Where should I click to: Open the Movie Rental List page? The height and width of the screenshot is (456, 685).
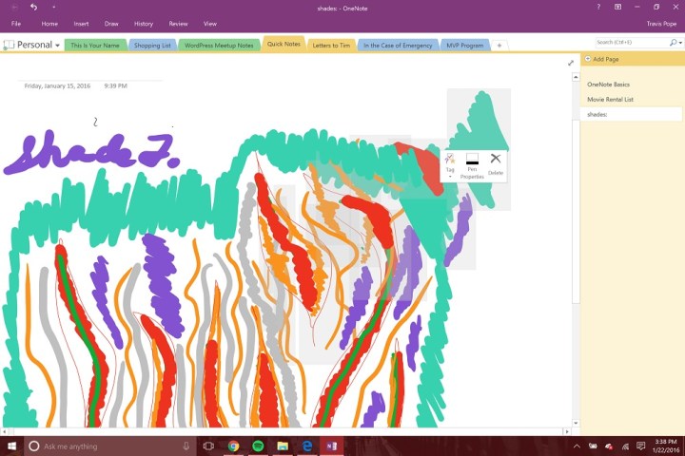point(610,100)
